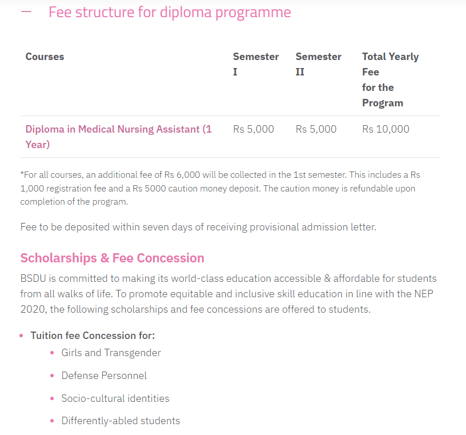Open Diploma in Medical Nursing Assistant link

pos(118,137)
